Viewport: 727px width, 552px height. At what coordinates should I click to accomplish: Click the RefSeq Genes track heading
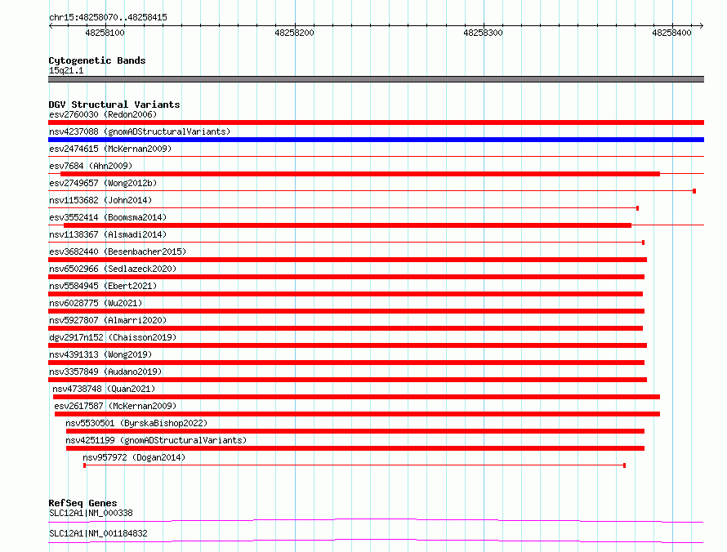point(83,503)
